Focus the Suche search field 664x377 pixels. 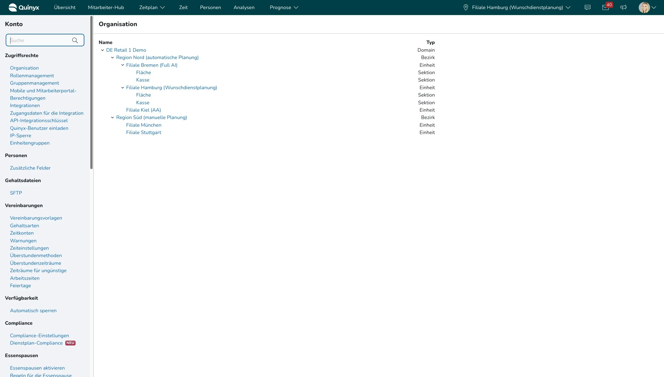(40, 40)
